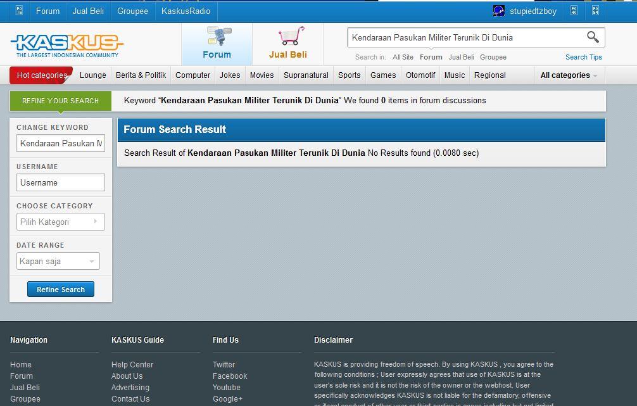Click first icon right of stupiedtzboy

pos(574,11)
